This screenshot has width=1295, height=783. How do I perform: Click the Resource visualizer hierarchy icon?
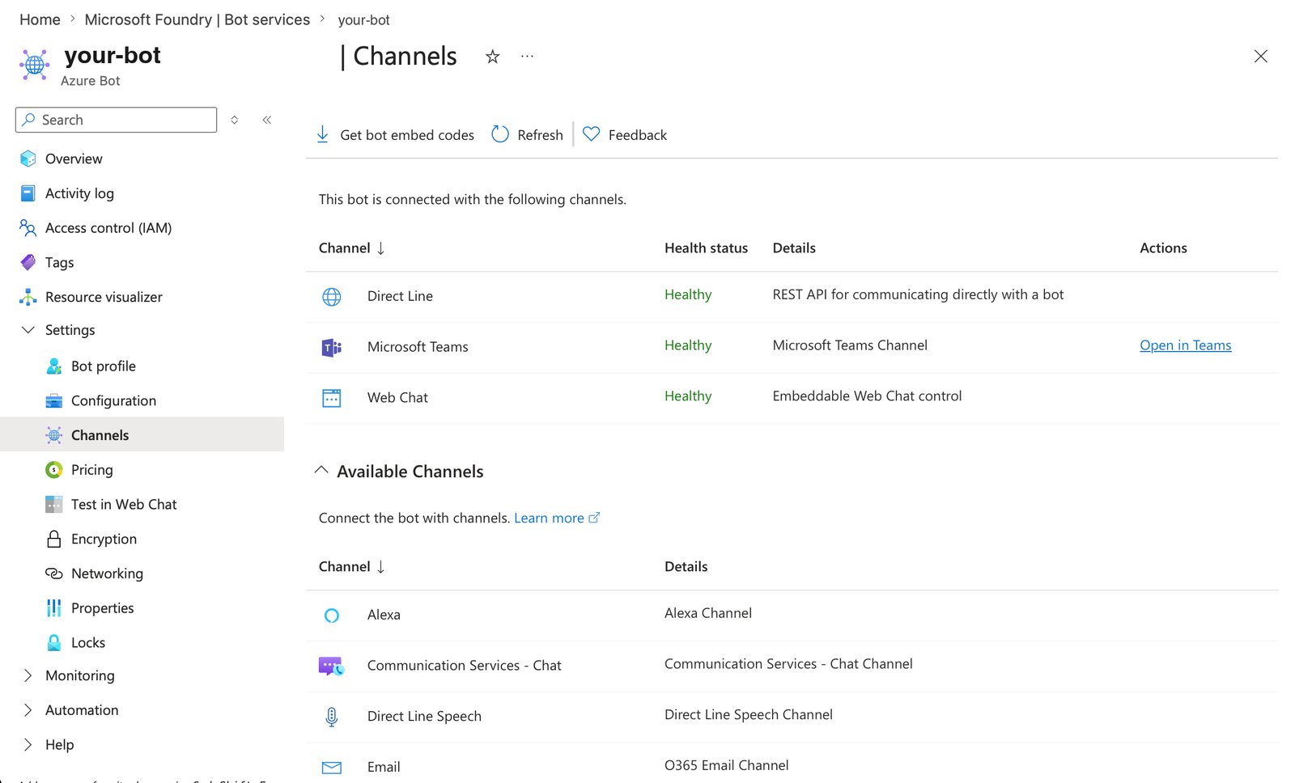(x=28, y=297)
